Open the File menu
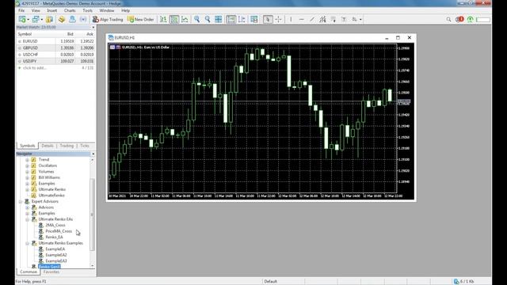 (x=21, y=10)
